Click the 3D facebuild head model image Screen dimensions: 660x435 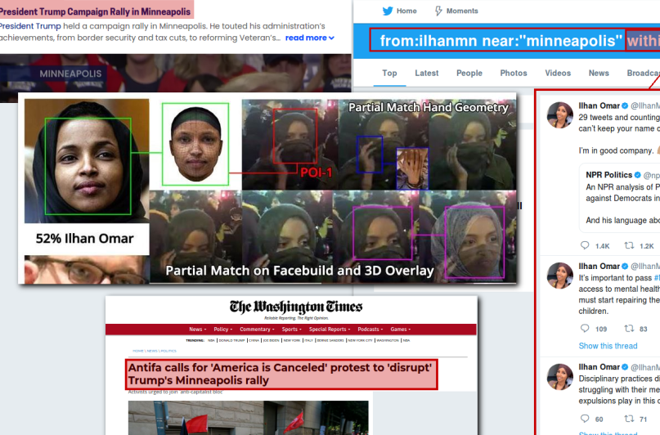(195, 144)
